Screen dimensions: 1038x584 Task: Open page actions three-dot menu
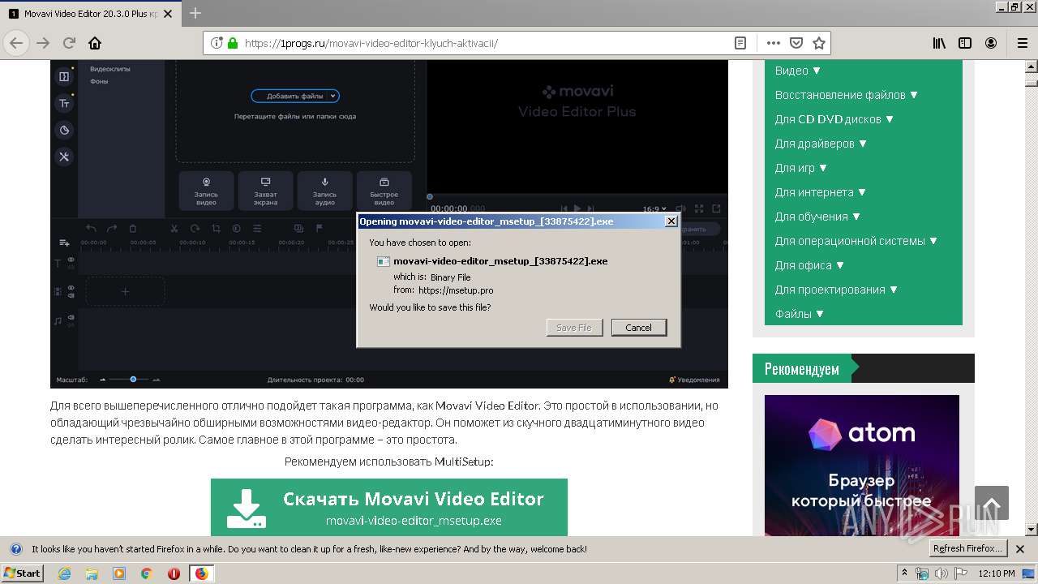click(774, 43)
